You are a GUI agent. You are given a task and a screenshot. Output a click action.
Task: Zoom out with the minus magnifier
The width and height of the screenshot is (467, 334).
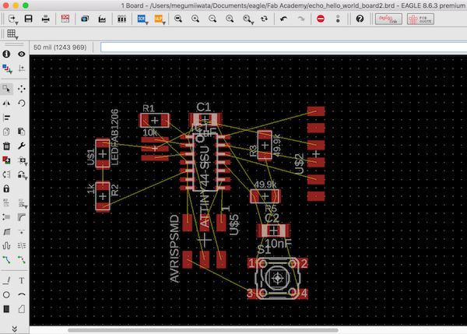tap(212, 19)
